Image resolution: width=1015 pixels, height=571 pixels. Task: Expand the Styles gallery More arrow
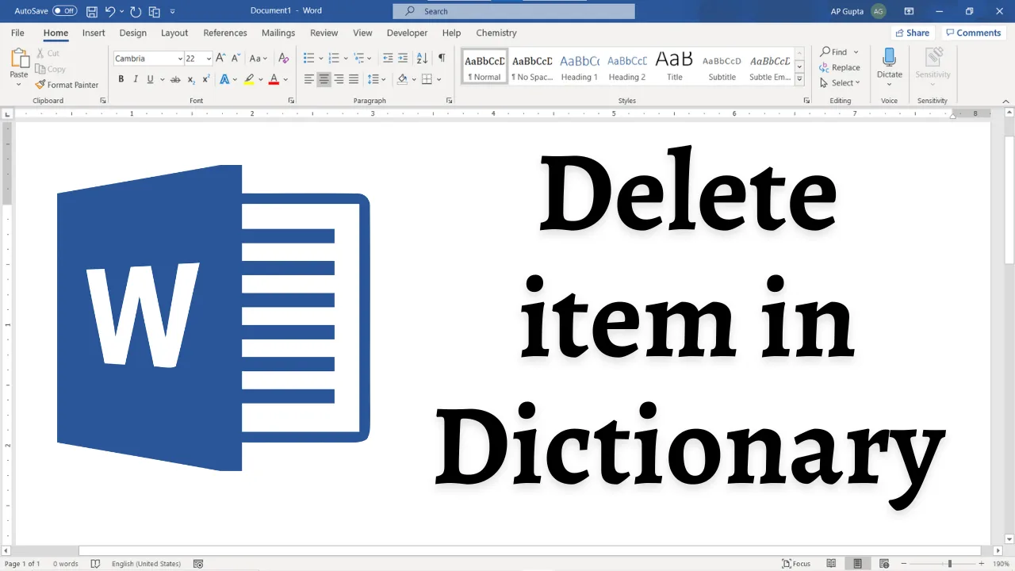pyautogui.click(x=799, y=79)
